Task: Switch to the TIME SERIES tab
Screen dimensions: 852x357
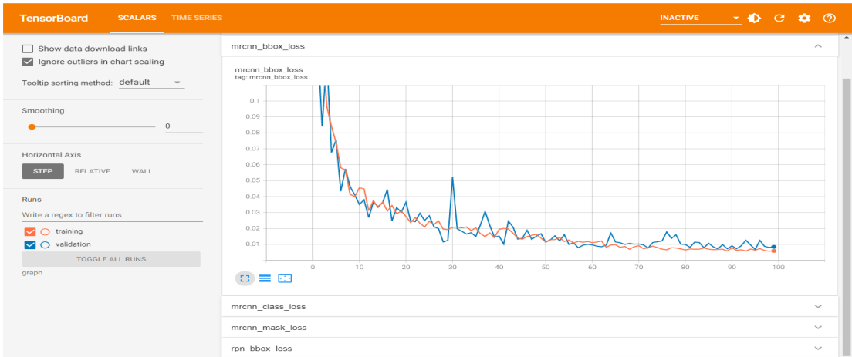Action: point(197,18)
